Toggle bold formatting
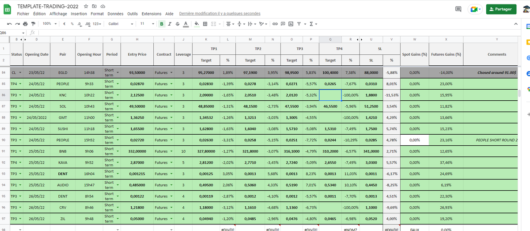530x231 pixels. (x=162, y=23)
